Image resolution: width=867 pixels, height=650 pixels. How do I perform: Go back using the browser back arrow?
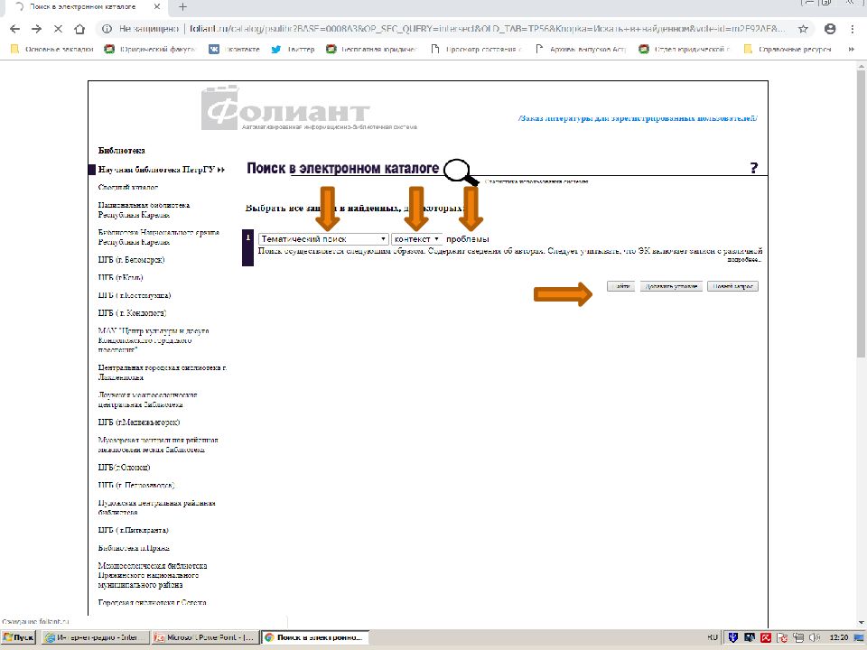pyautogui.click(x=16, y=29)
